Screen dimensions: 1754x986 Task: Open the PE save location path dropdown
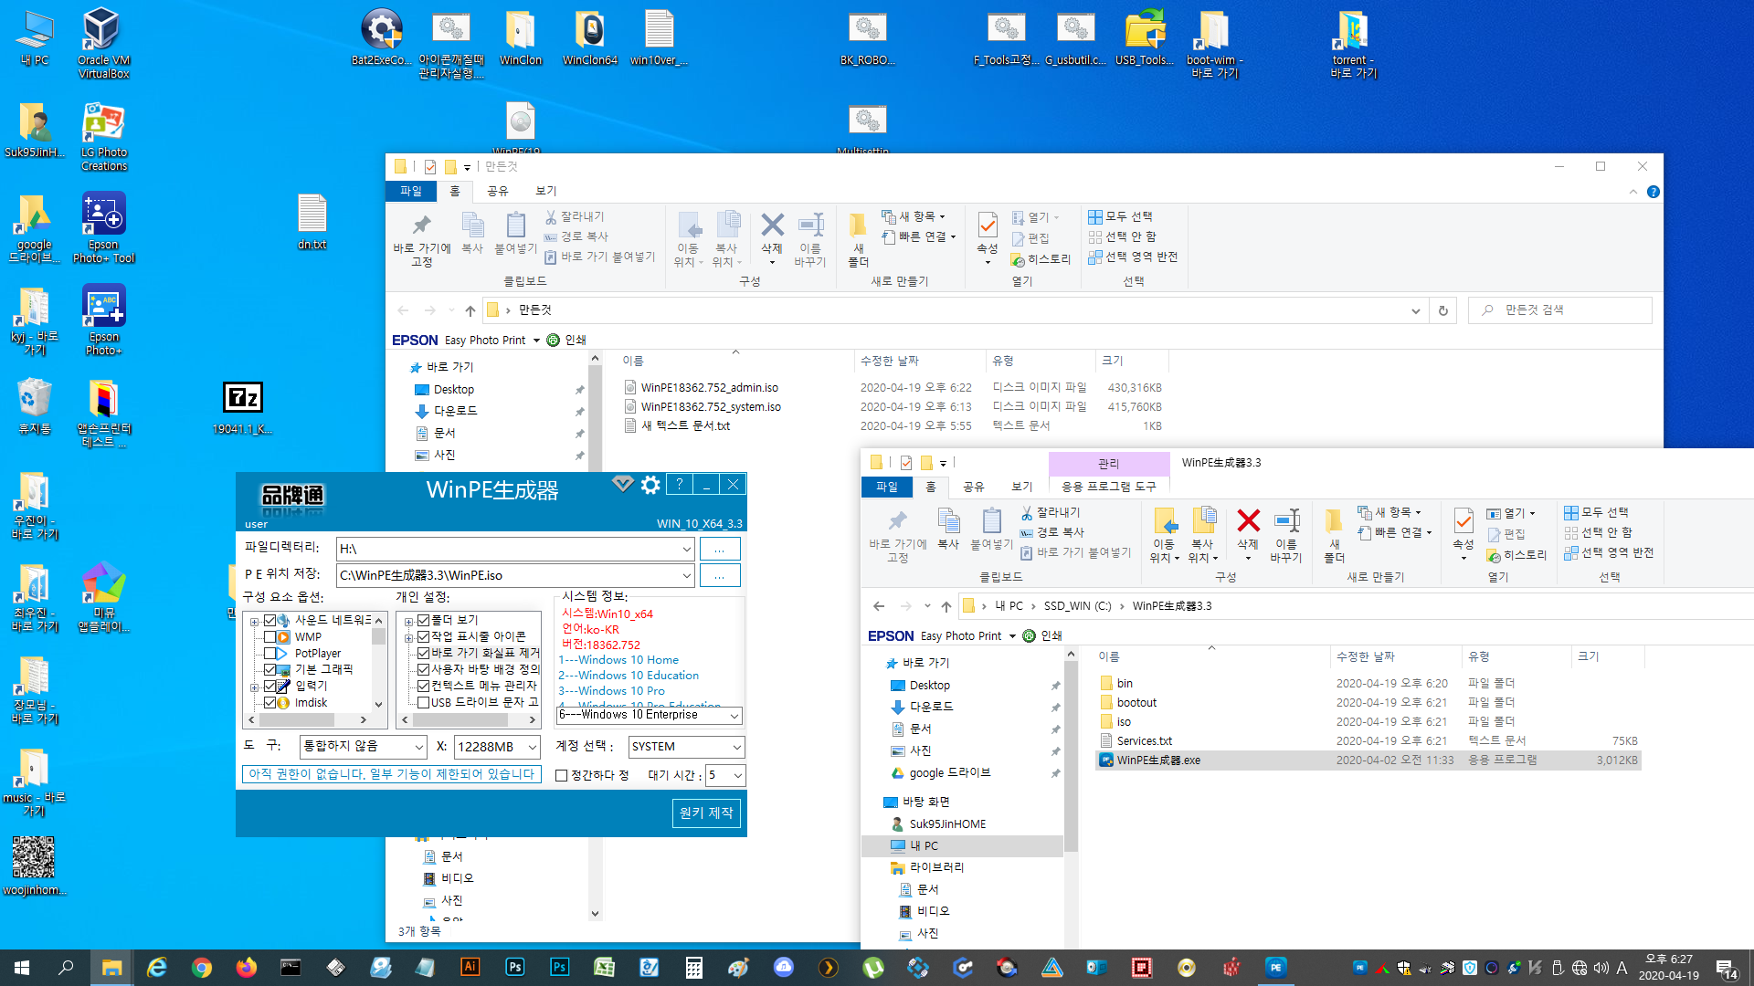(x=686, y=575)
